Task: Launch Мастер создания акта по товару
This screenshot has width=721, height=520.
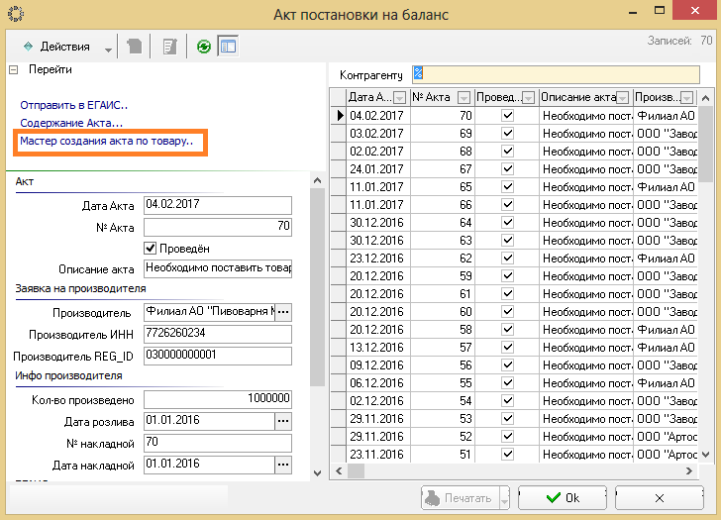Action: pyautogui.click(x=107, y=141)
